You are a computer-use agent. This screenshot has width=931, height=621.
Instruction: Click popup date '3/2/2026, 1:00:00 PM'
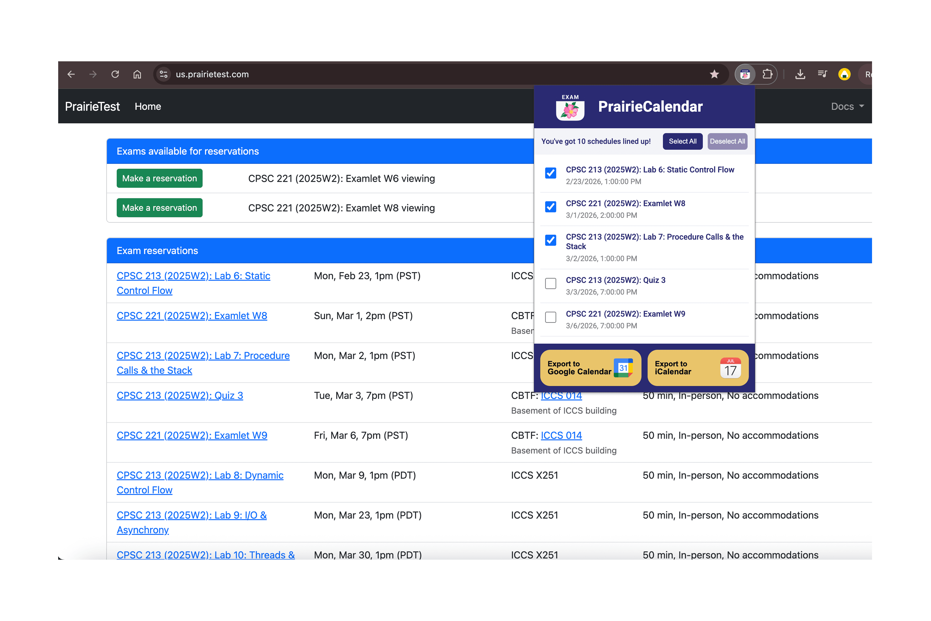[x=601, y=258]
